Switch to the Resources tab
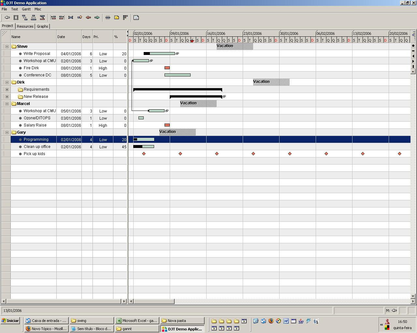 click(x=25, y=26)
